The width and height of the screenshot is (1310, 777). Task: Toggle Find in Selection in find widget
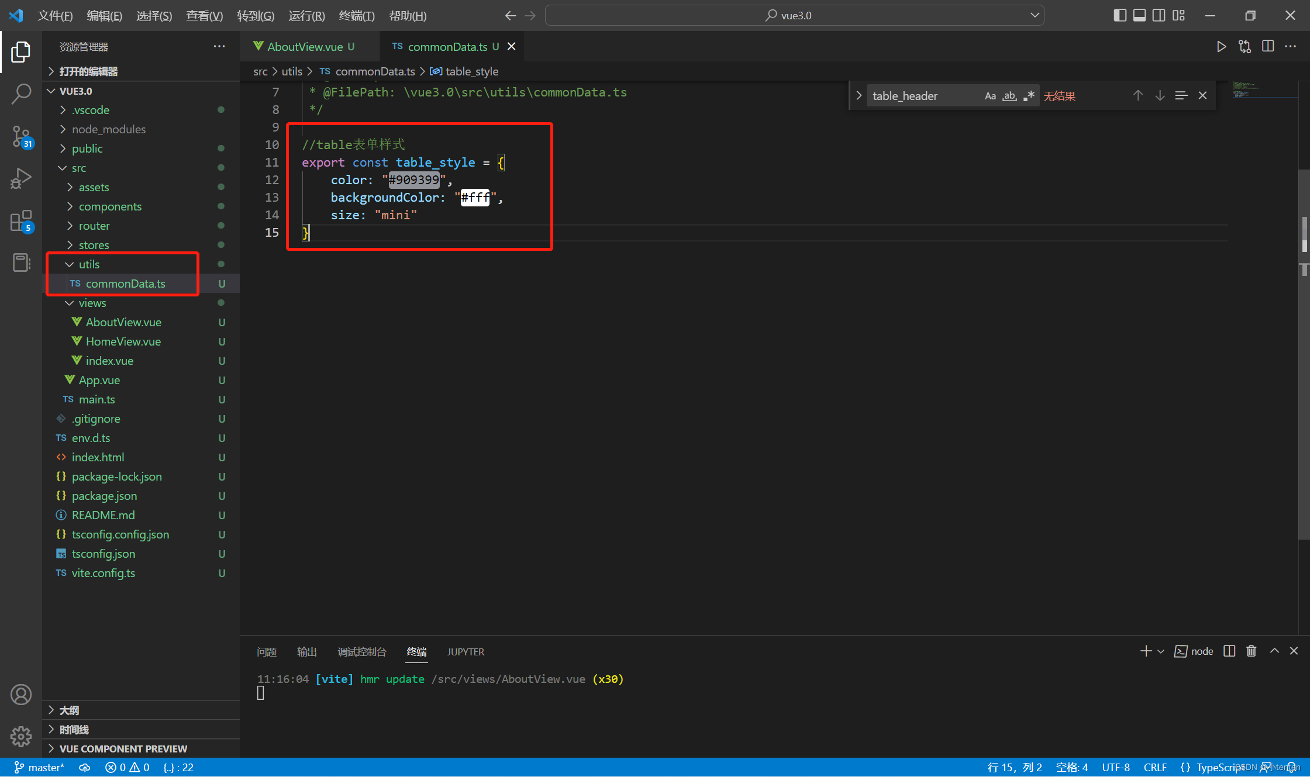tap(1181, 95)
